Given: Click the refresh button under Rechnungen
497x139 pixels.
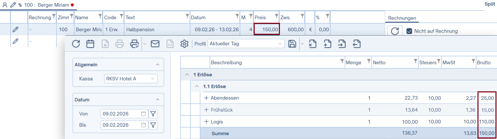Looking at the screenshot, I should click(395, 31).
